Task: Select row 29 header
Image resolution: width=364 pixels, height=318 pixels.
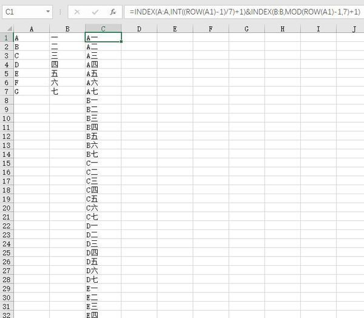Action: point(7,288)
